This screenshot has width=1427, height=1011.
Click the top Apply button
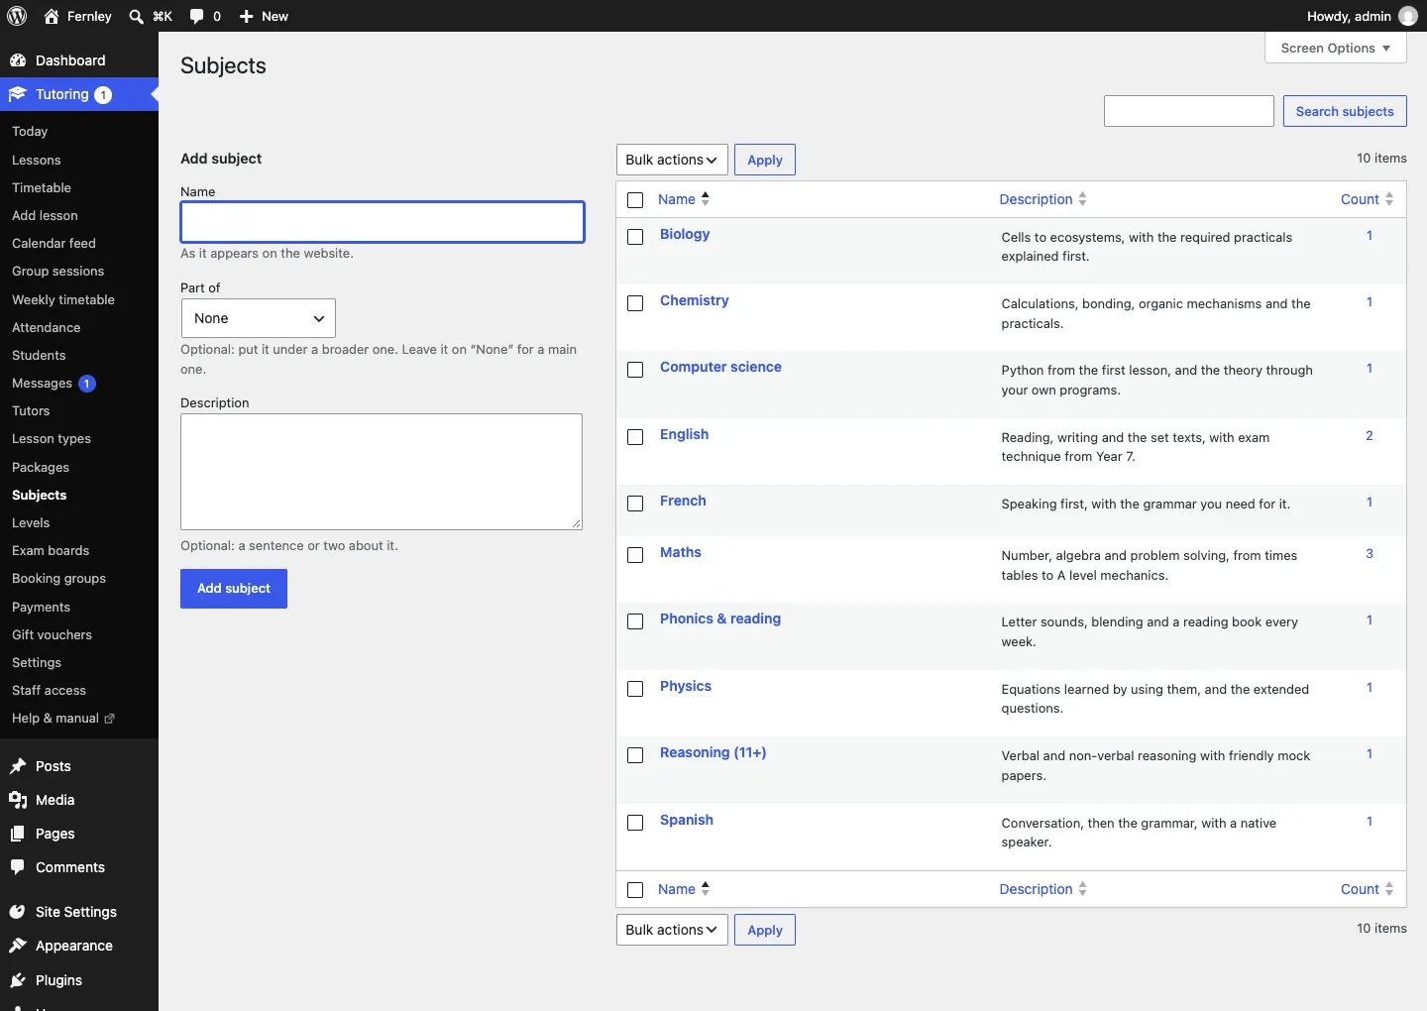point(765,160)
